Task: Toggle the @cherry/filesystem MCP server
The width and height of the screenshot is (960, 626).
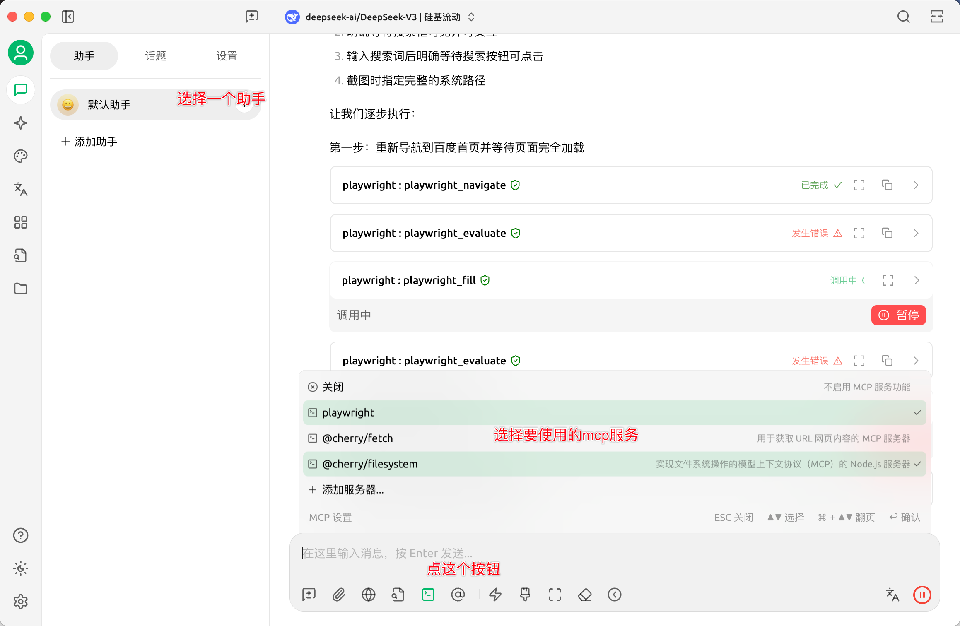Action: [x=615, y=464]
